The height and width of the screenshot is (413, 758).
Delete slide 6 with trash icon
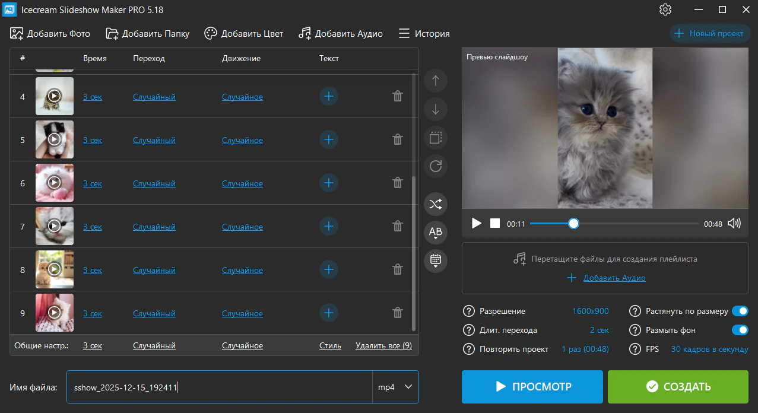[x=398, y=183]
